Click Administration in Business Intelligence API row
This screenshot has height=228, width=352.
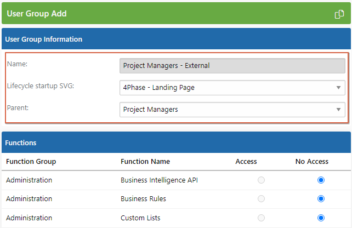(x=29, y=180)
